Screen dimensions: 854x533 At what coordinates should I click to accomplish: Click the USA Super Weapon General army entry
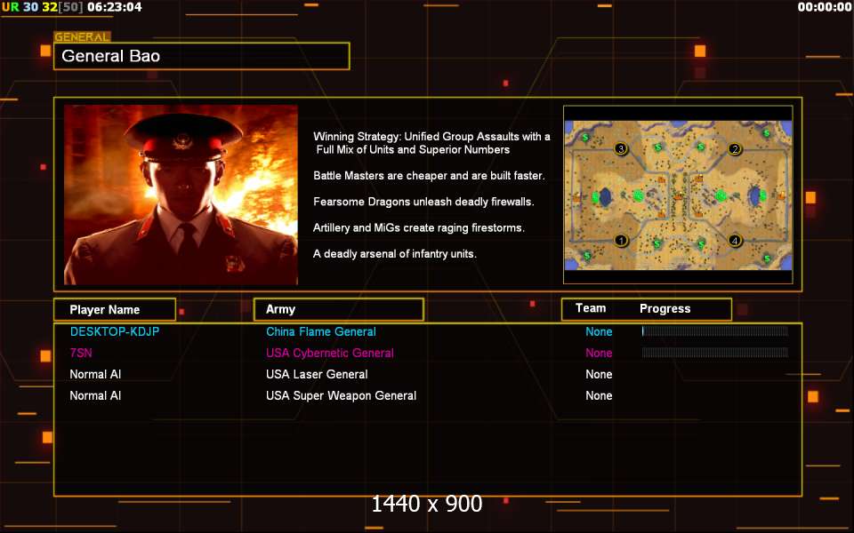pyautogui.click(x=341, y=395)
